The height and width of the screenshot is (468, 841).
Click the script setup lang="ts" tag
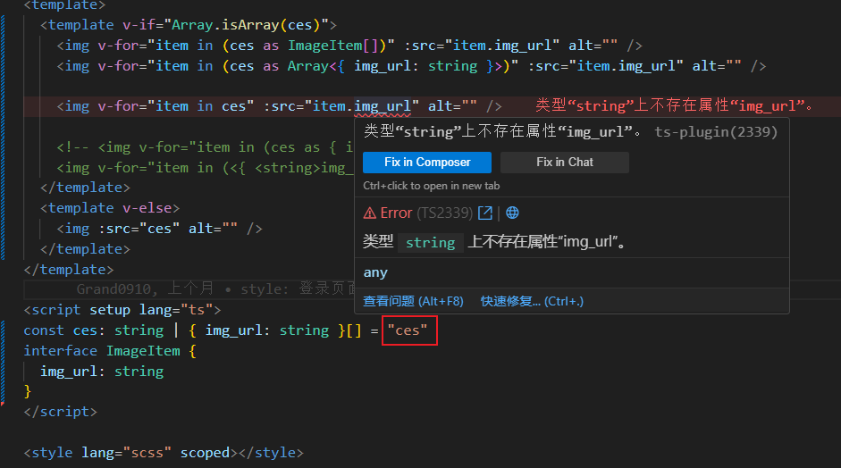coord(122,310)
